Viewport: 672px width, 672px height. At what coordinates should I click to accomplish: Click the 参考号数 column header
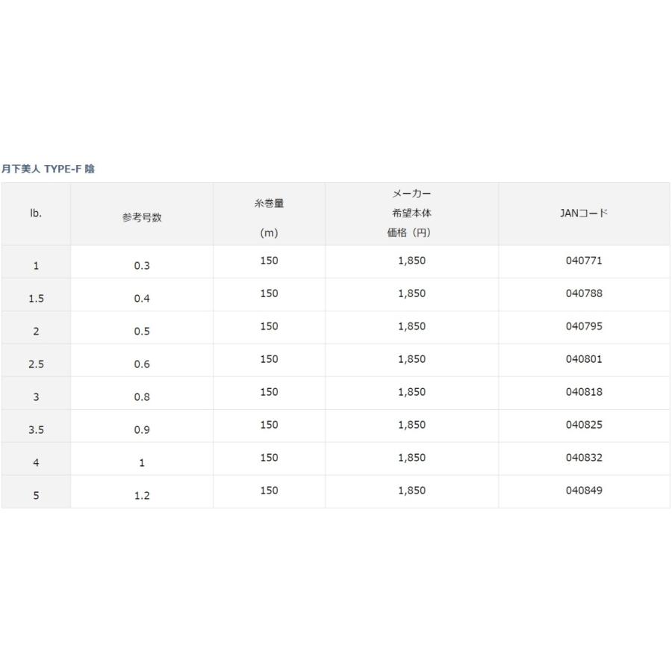coord(142,218)
